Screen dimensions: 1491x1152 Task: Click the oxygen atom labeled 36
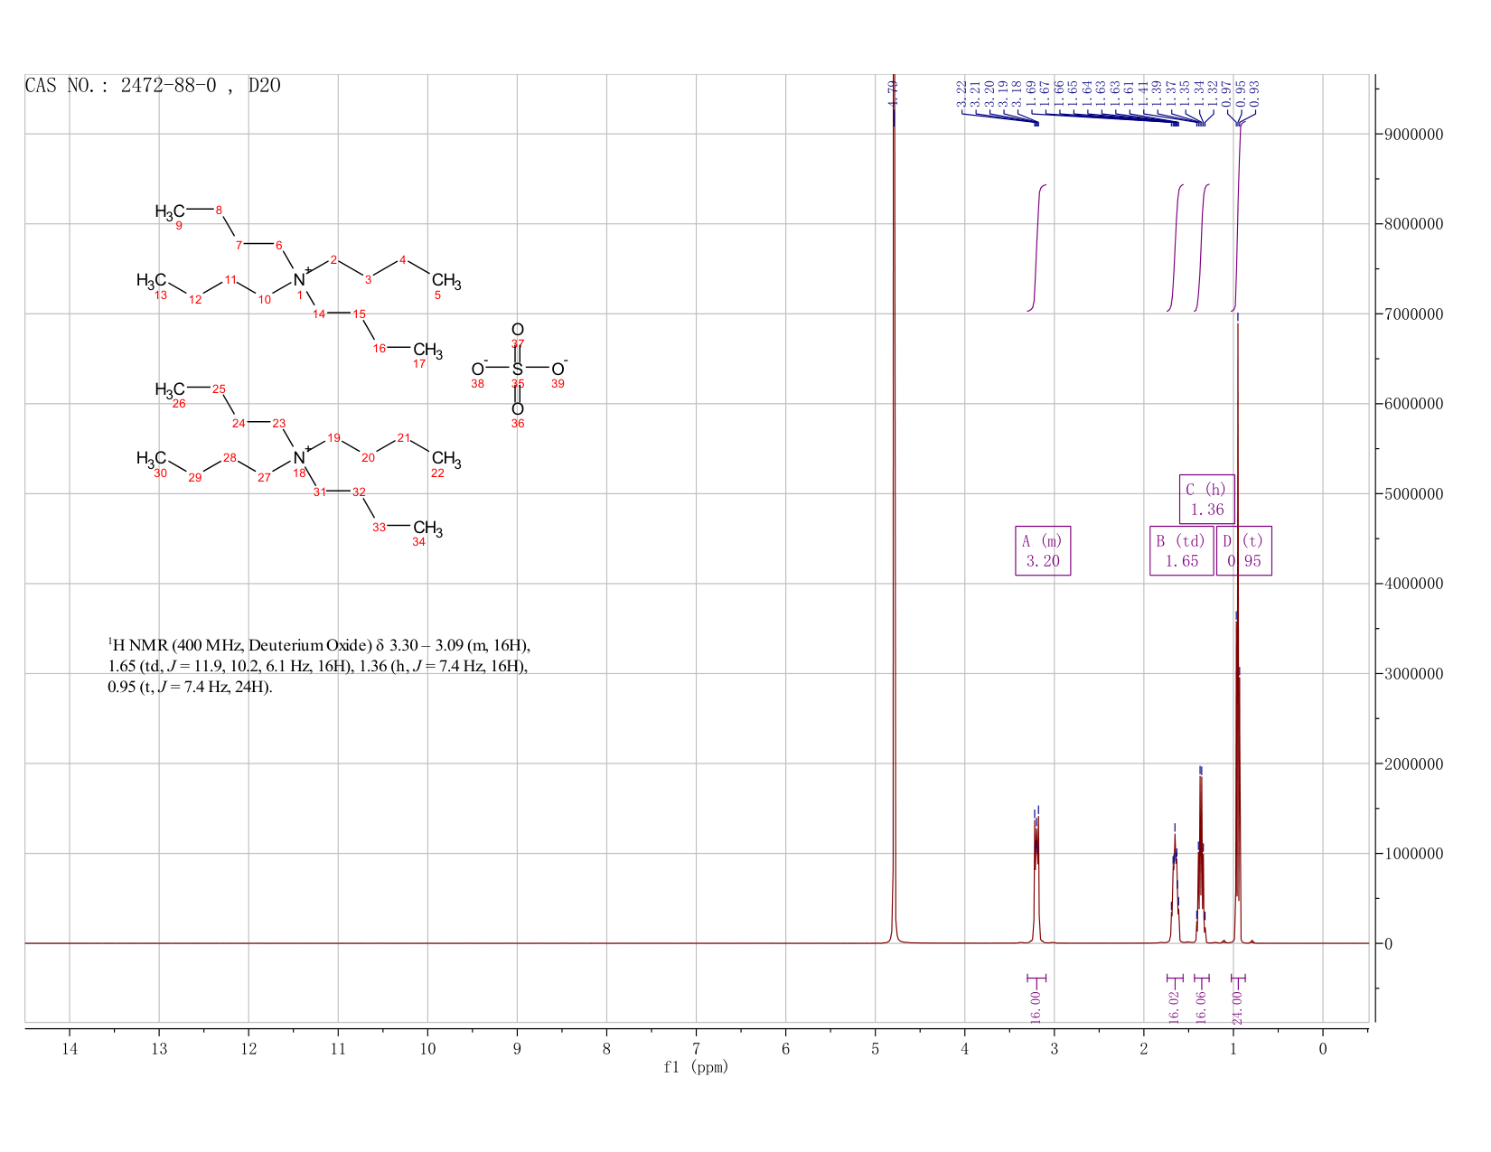tap(518, 409)
